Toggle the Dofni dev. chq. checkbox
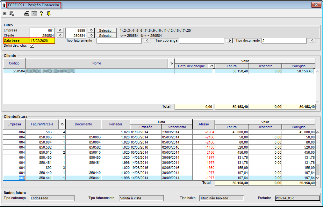Image resolution: width=323 pixels, height=207 pixels. (32, 46)
